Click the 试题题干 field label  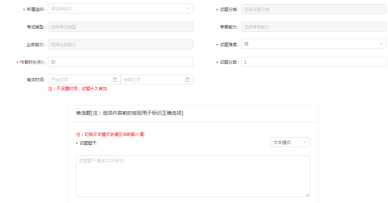coord(89,143)
